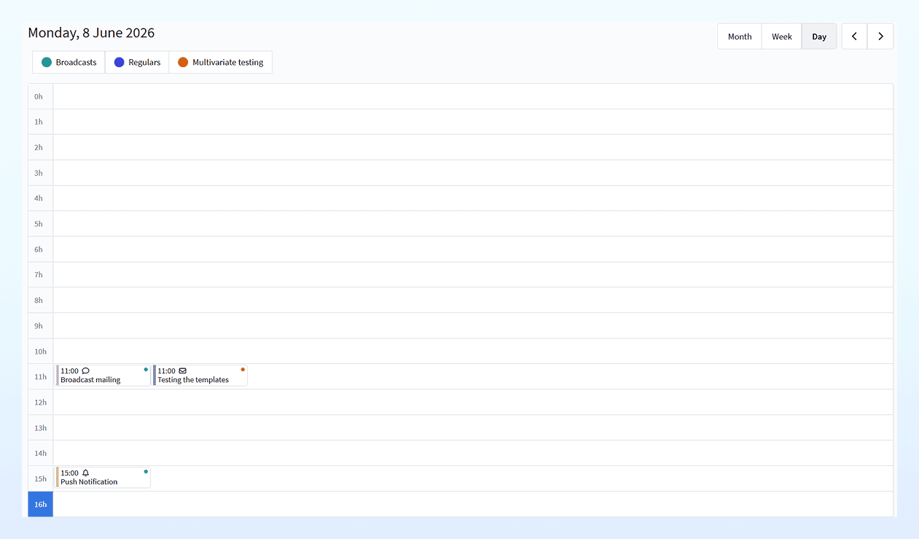
Task: Click the 7h hour label
Action: [39, 275]
